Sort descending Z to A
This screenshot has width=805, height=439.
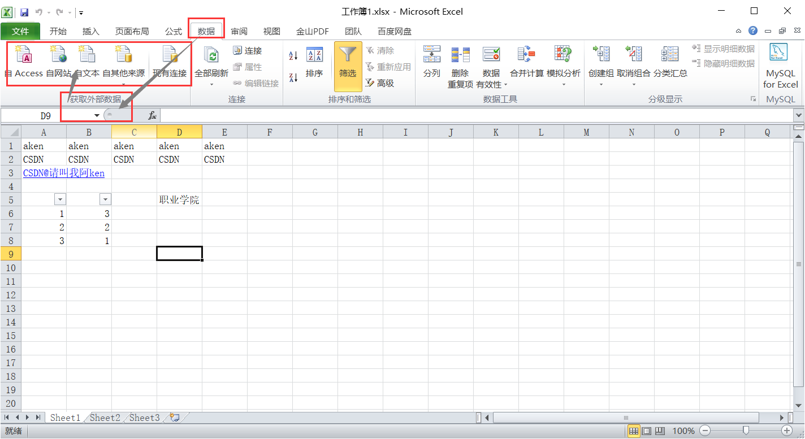pos(293,77)
